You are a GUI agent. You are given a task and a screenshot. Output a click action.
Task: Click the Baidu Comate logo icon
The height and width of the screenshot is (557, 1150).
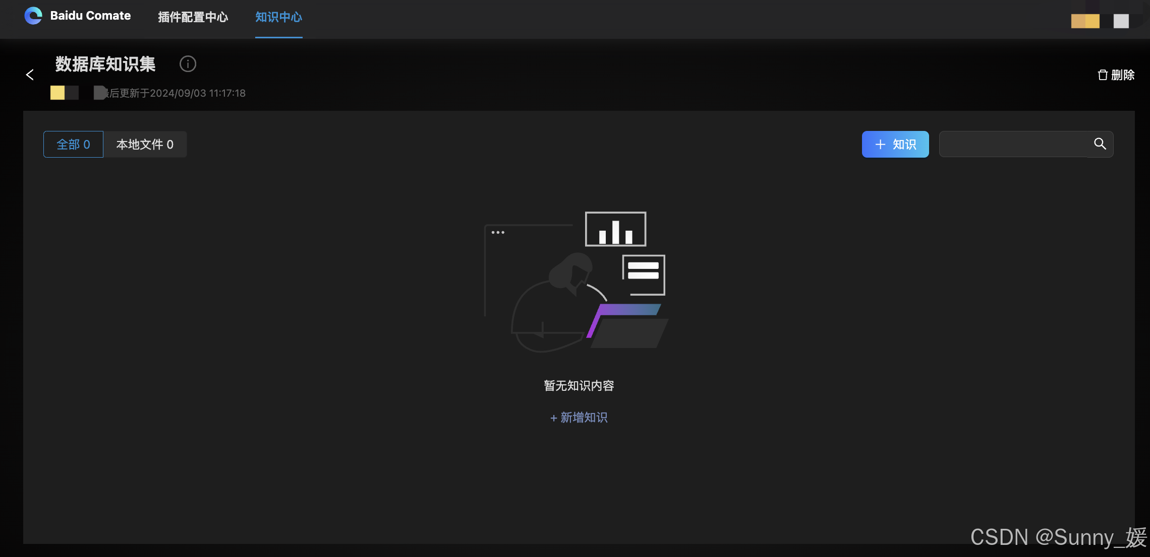pos(33,16)
